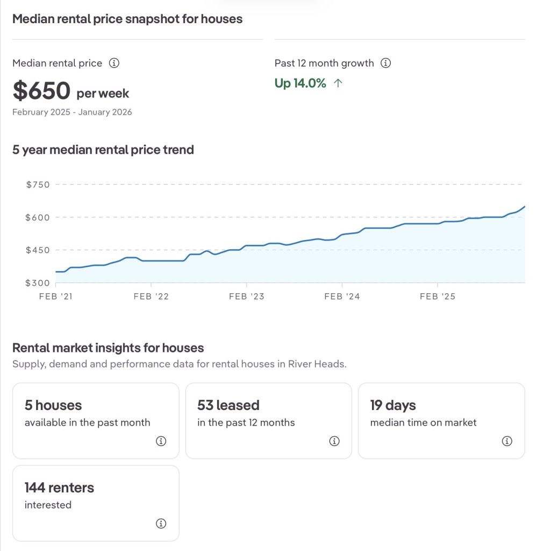Select the 5 houses available card
Viewport: 536px width, 551px height.
click(x=96, y=420)
